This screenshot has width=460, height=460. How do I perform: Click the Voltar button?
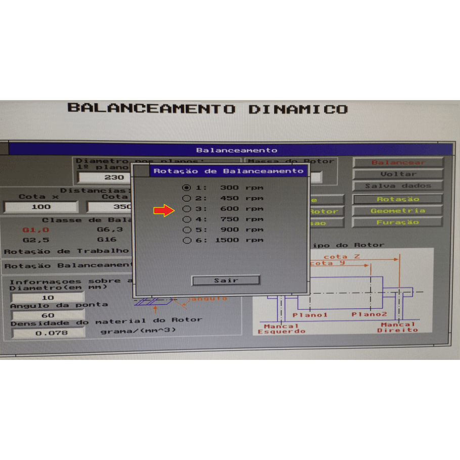[398, 174]
